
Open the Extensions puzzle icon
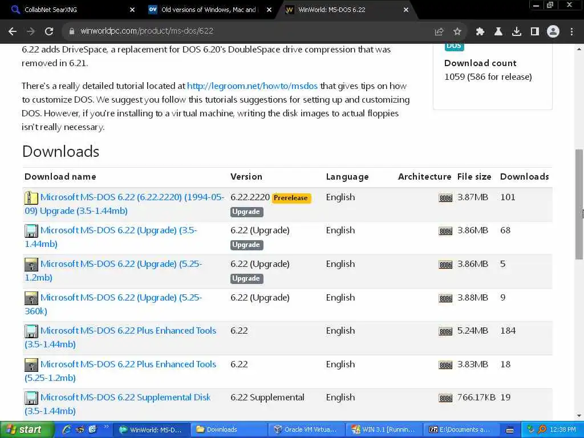tap(480, 32)
